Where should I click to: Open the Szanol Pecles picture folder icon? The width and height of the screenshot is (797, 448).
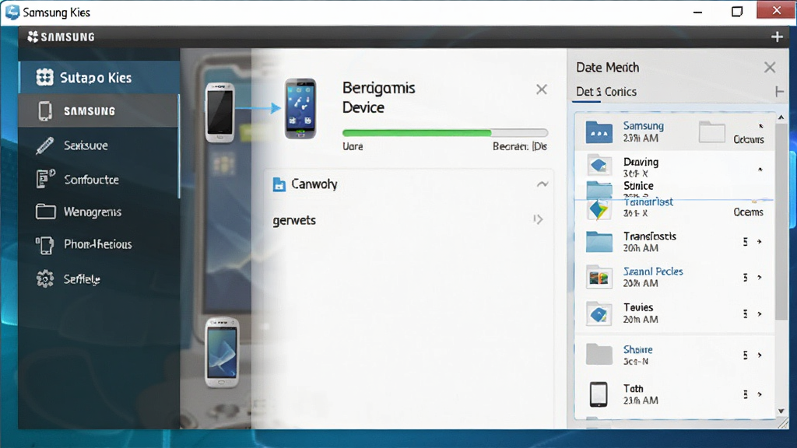(x=599, y=278)
